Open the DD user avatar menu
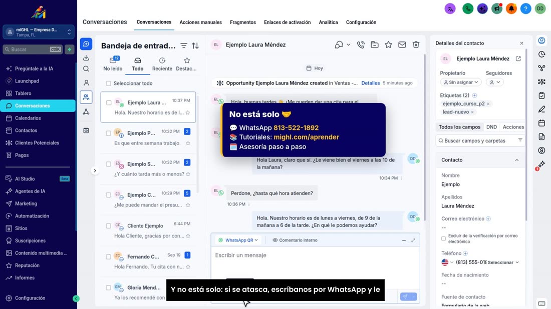The image size is (551, 309). pos(540,8)
